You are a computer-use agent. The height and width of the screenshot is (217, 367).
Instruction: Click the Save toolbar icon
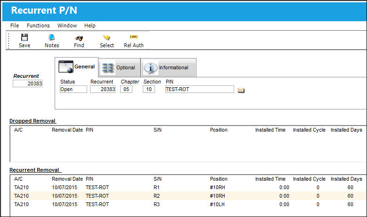click(24, 37)
